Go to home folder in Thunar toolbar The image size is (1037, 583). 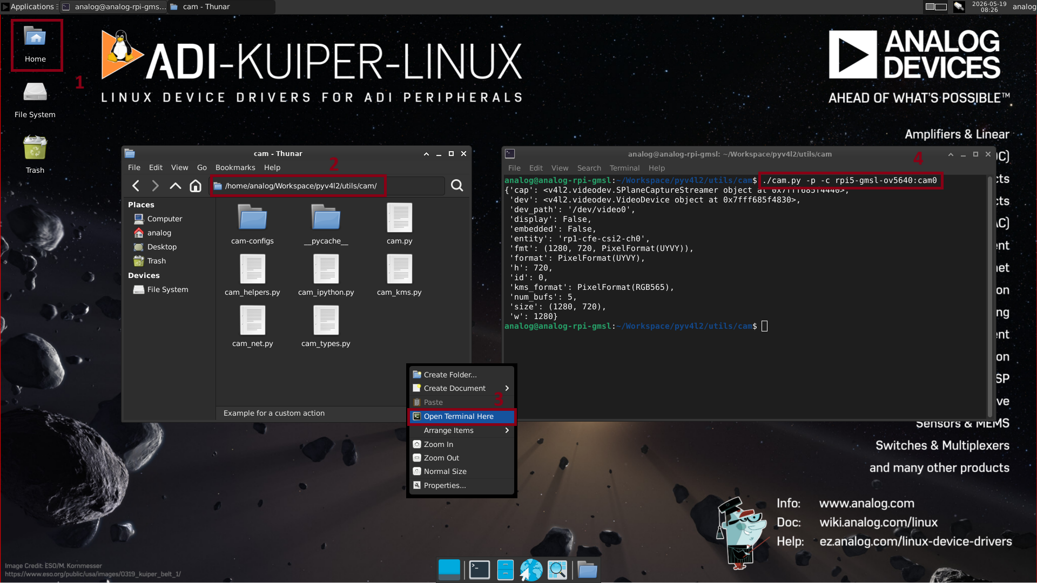(195, 186)
